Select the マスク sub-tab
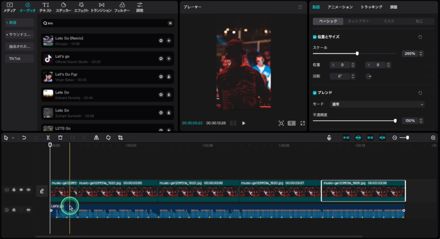This screenshot has height=239, width=440. point(389,21)
